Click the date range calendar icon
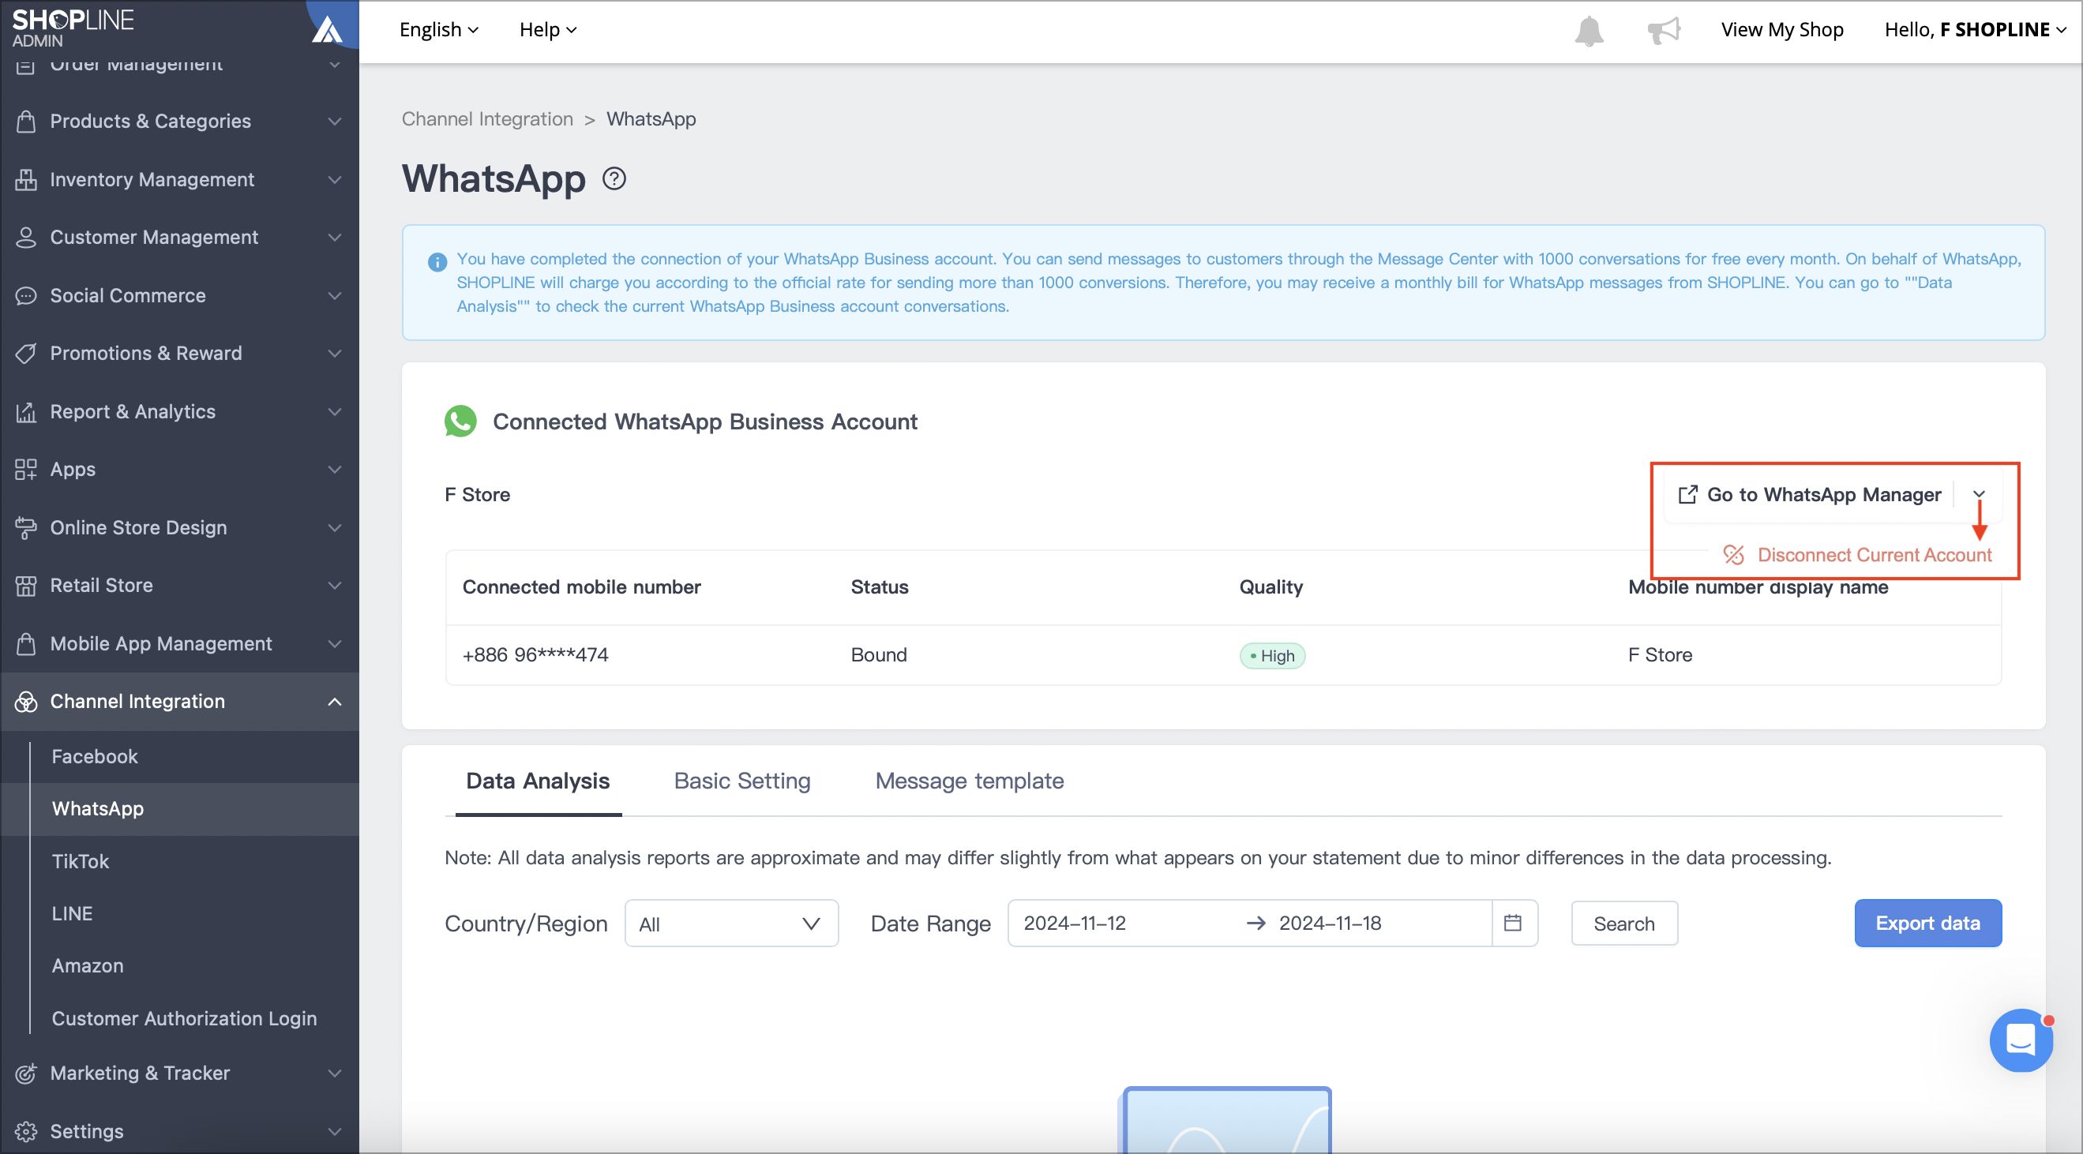This screenshot has height=1154, width=2083. click(x=1513, y=923)
